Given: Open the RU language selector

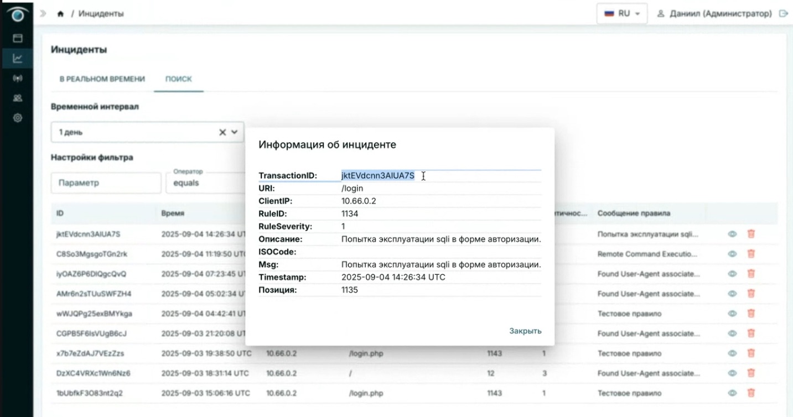Looking at the screenshot, I should [622, 14].
